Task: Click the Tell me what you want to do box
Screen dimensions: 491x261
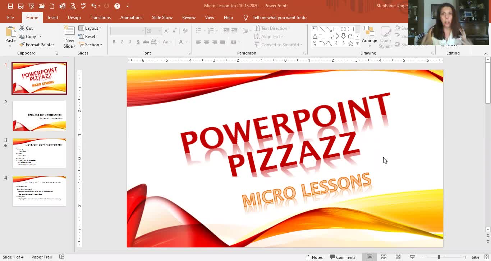Action: point(279,17)
